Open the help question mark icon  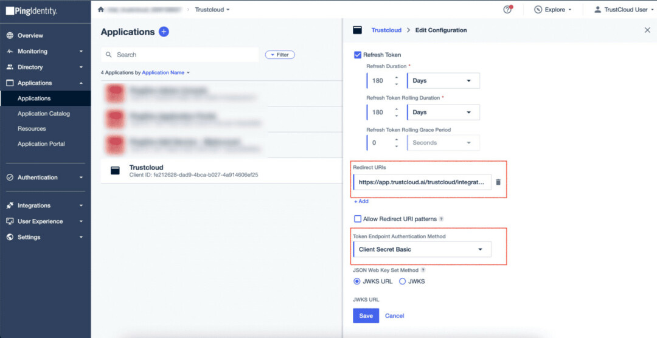click(x=507, y=10)
